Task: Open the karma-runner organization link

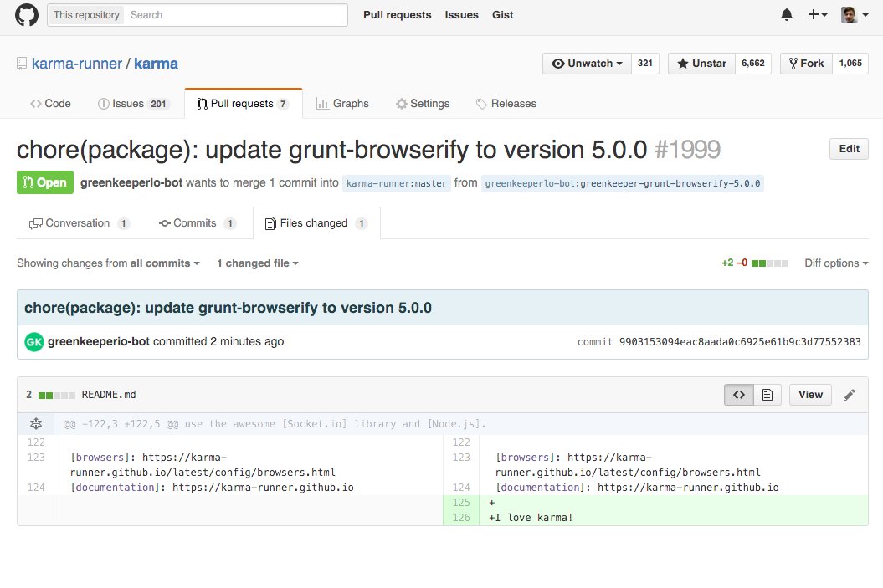Action: [77, 64]
